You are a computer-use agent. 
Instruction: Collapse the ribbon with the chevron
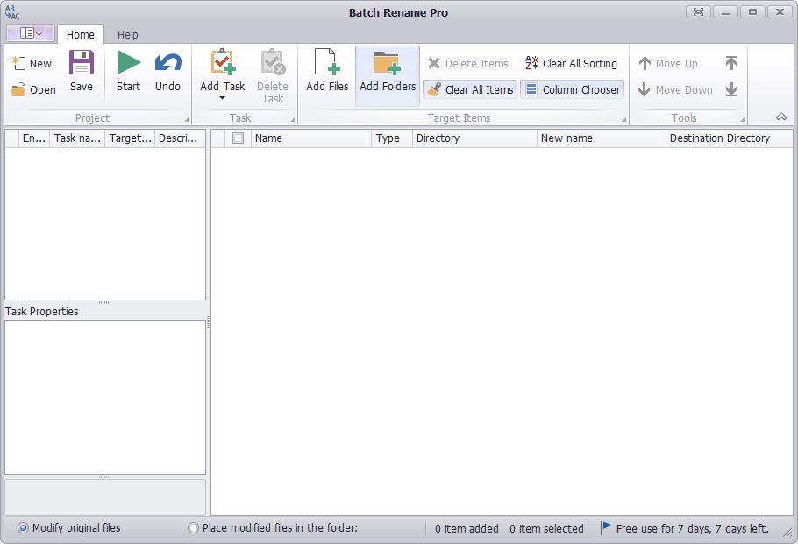[x=781, y=117]
